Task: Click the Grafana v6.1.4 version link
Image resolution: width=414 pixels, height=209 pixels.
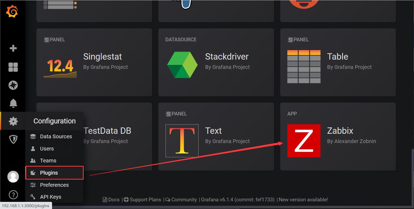Action: click(x=237, y=200)
